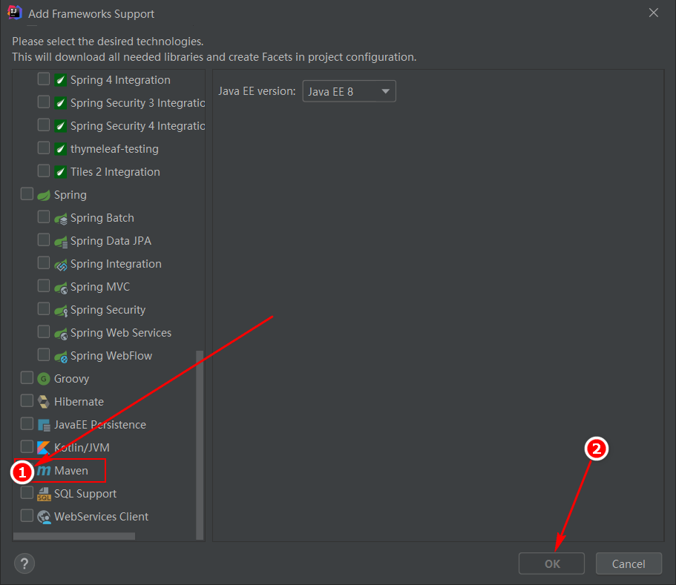The image size is (676, 585).
Task: Click the SQL Support icon
Action: 44,494
